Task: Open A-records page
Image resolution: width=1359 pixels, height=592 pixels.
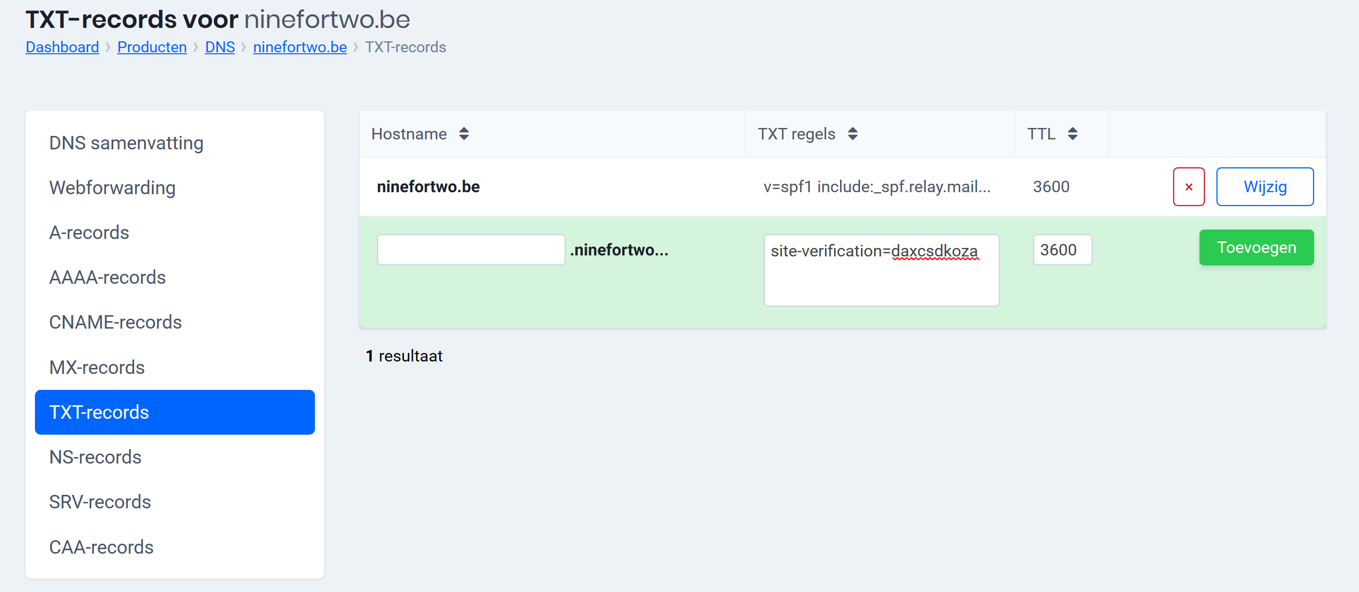Action: click(x=89, y=233)
